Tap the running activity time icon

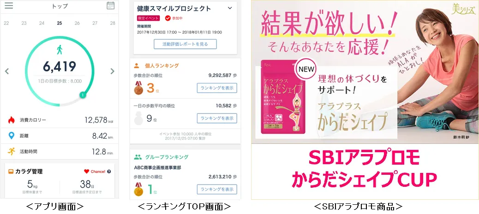click(x=11, y=151)
